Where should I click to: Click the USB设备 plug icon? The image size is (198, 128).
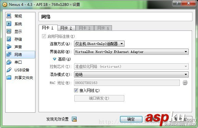(x=9, y=70)
